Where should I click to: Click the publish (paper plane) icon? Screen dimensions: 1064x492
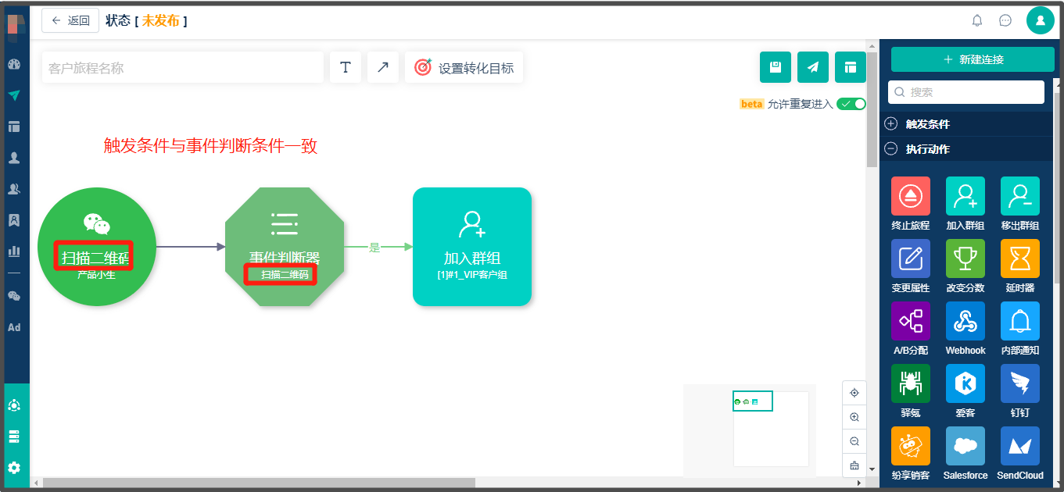pyautogui.click(x=812, y=67)
